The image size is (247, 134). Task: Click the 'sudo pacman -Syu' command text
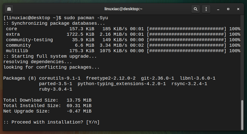86,18
